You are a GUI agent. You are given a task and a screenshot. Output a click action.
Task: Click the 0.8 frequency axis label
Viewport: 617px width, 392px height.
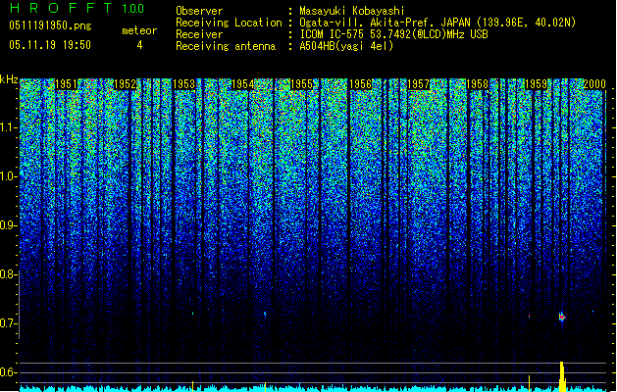tap(9, 274)
